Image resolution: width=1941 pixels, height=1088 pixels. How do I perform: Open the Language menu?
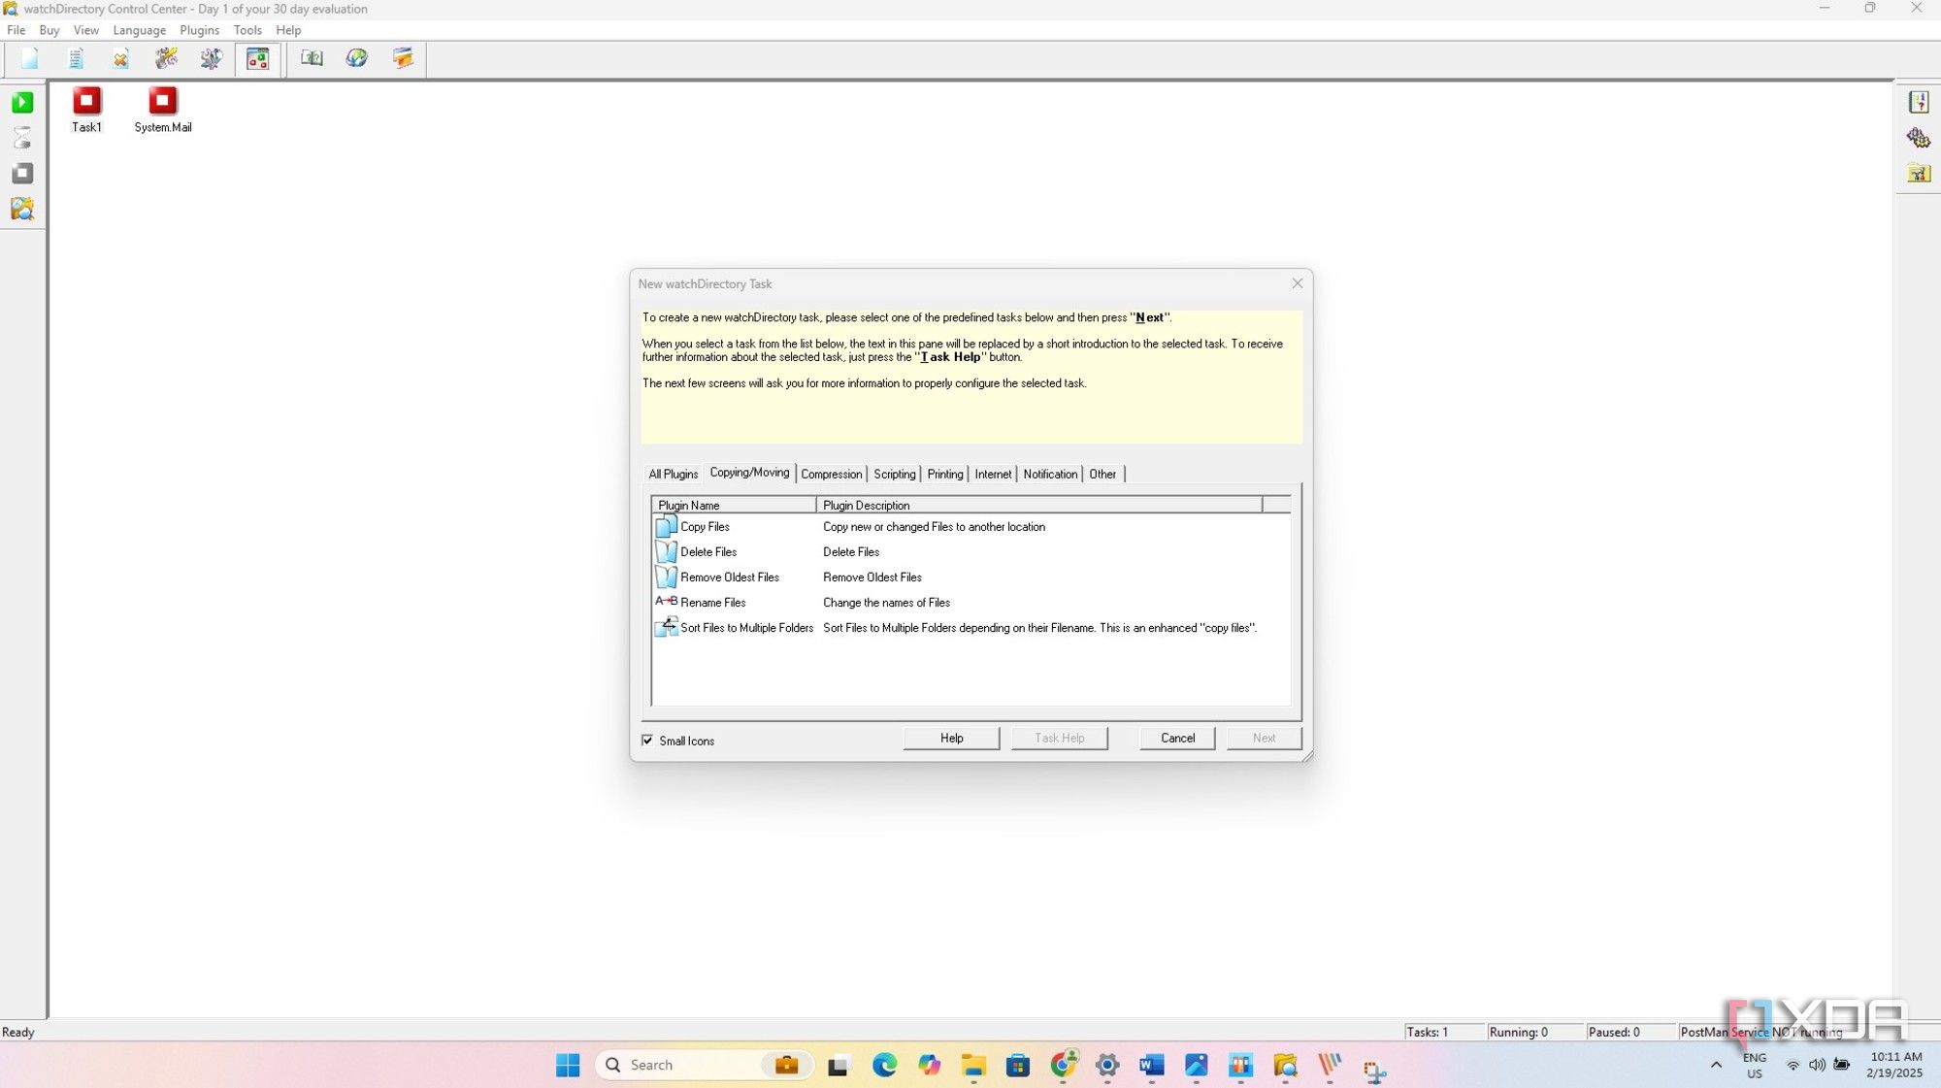click(140, 30)
